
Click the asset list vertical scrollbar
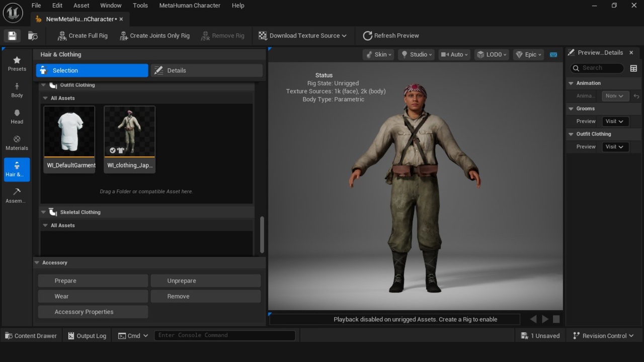pyautogui.click(x=262, y=234)
